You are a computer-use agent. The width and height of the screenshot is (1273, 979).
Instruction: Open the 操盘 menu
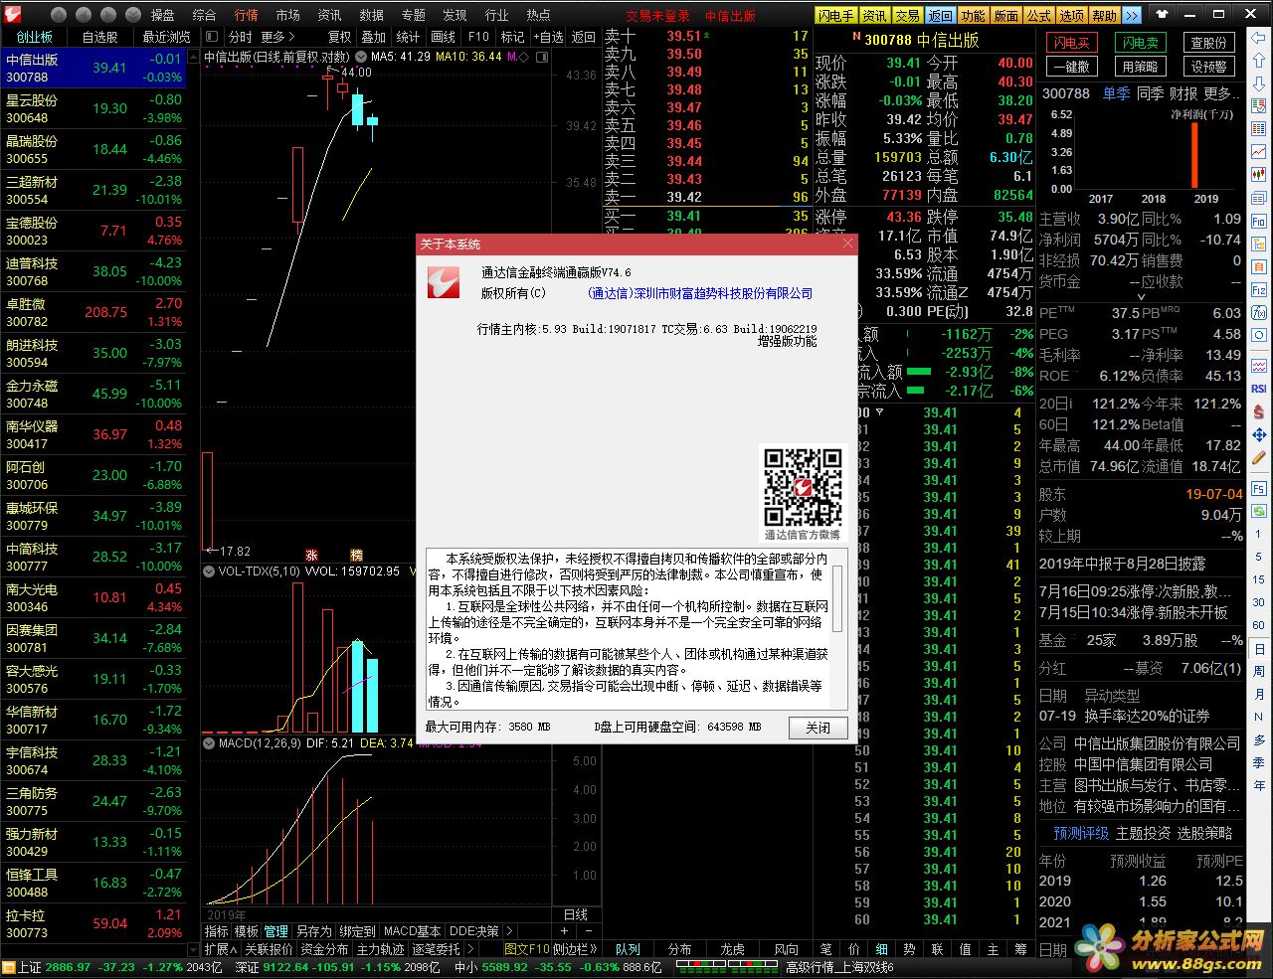tap(162, 15)
